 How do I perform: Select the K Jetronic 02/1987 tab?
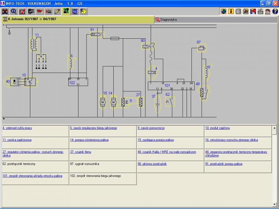(x=78, y=20)
